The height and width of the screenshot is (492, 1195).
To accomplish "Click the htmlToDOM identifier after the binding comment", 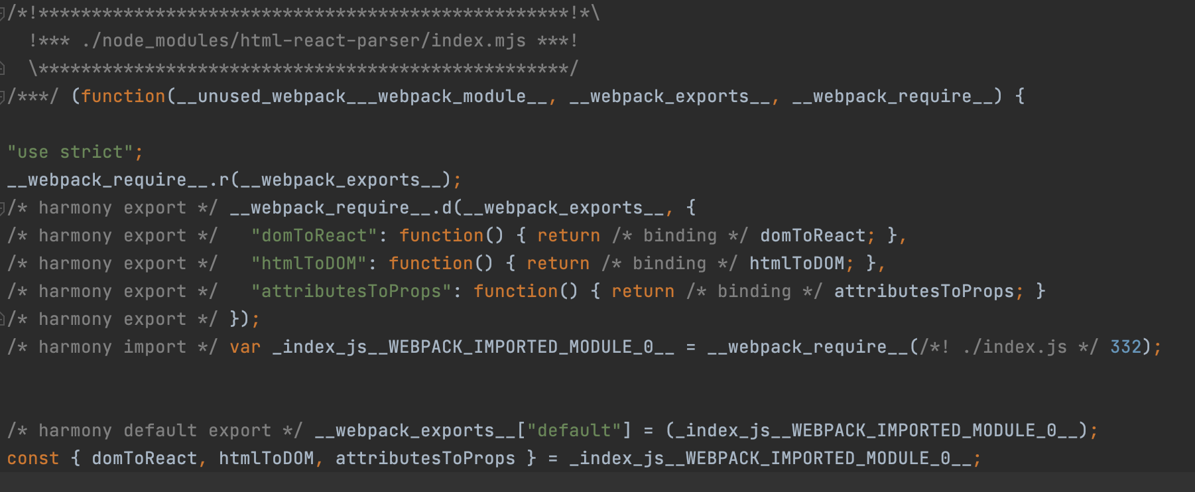I will 797,263.
